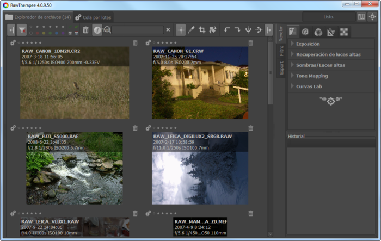The height and width of the screenshot is (241, 381).
Task: Gears icon above RAW_LEICA_VLUX1.RAW thumbnail
Action: point(13,213)
